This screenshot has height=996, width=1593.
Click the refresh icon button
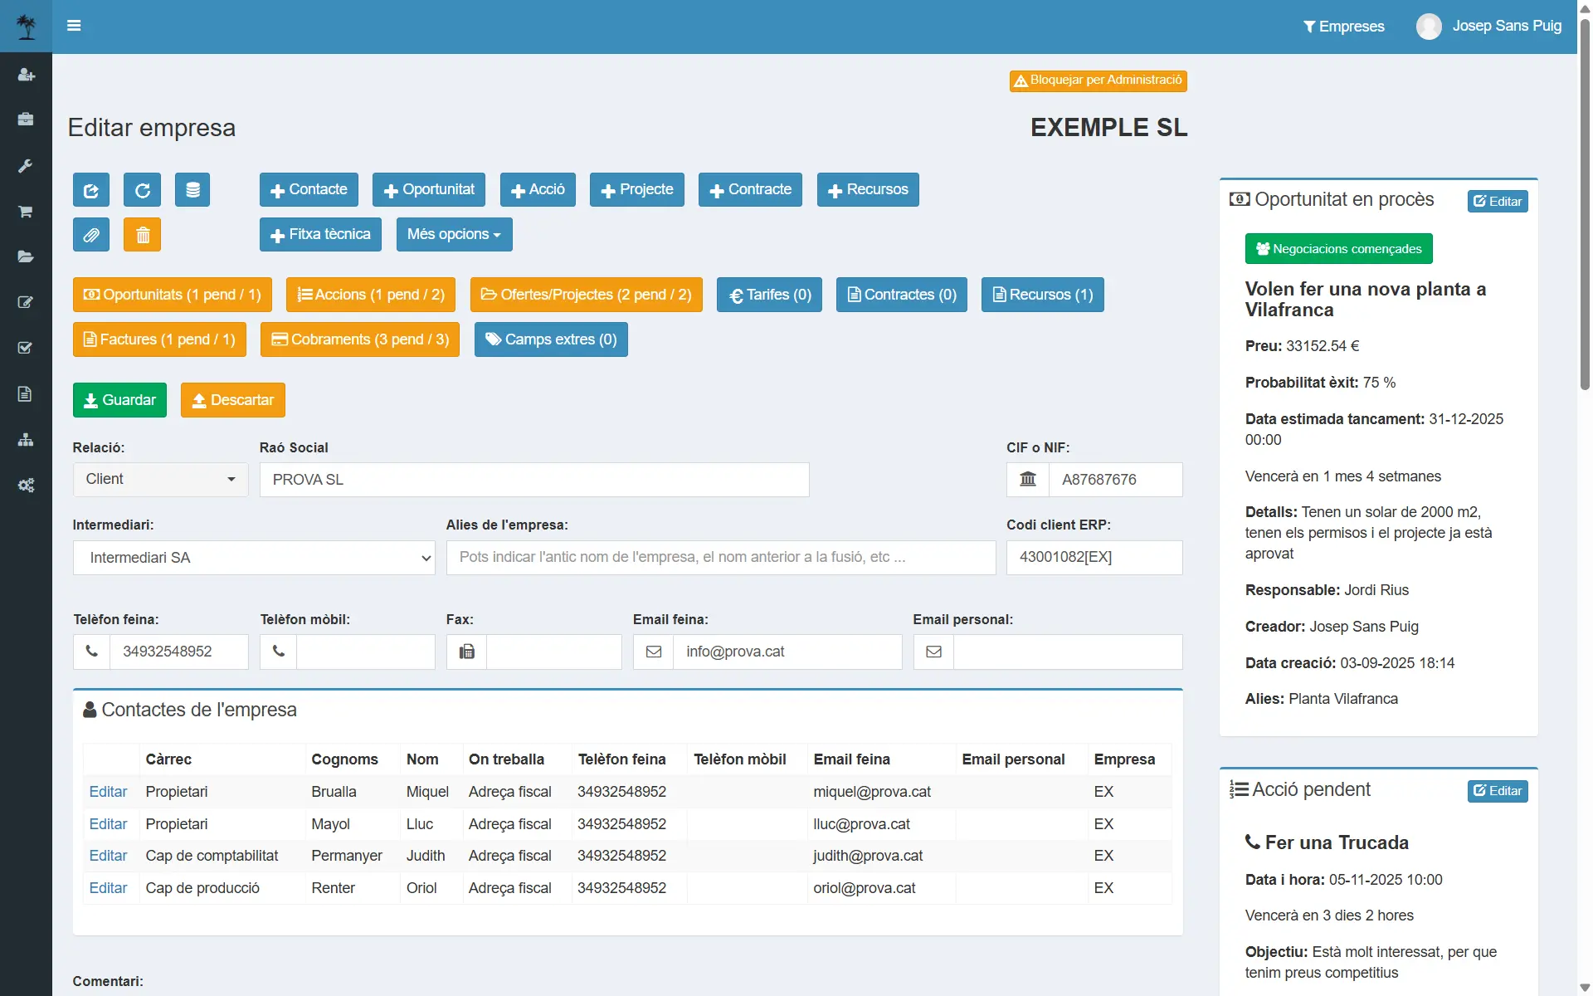point(142,189)
